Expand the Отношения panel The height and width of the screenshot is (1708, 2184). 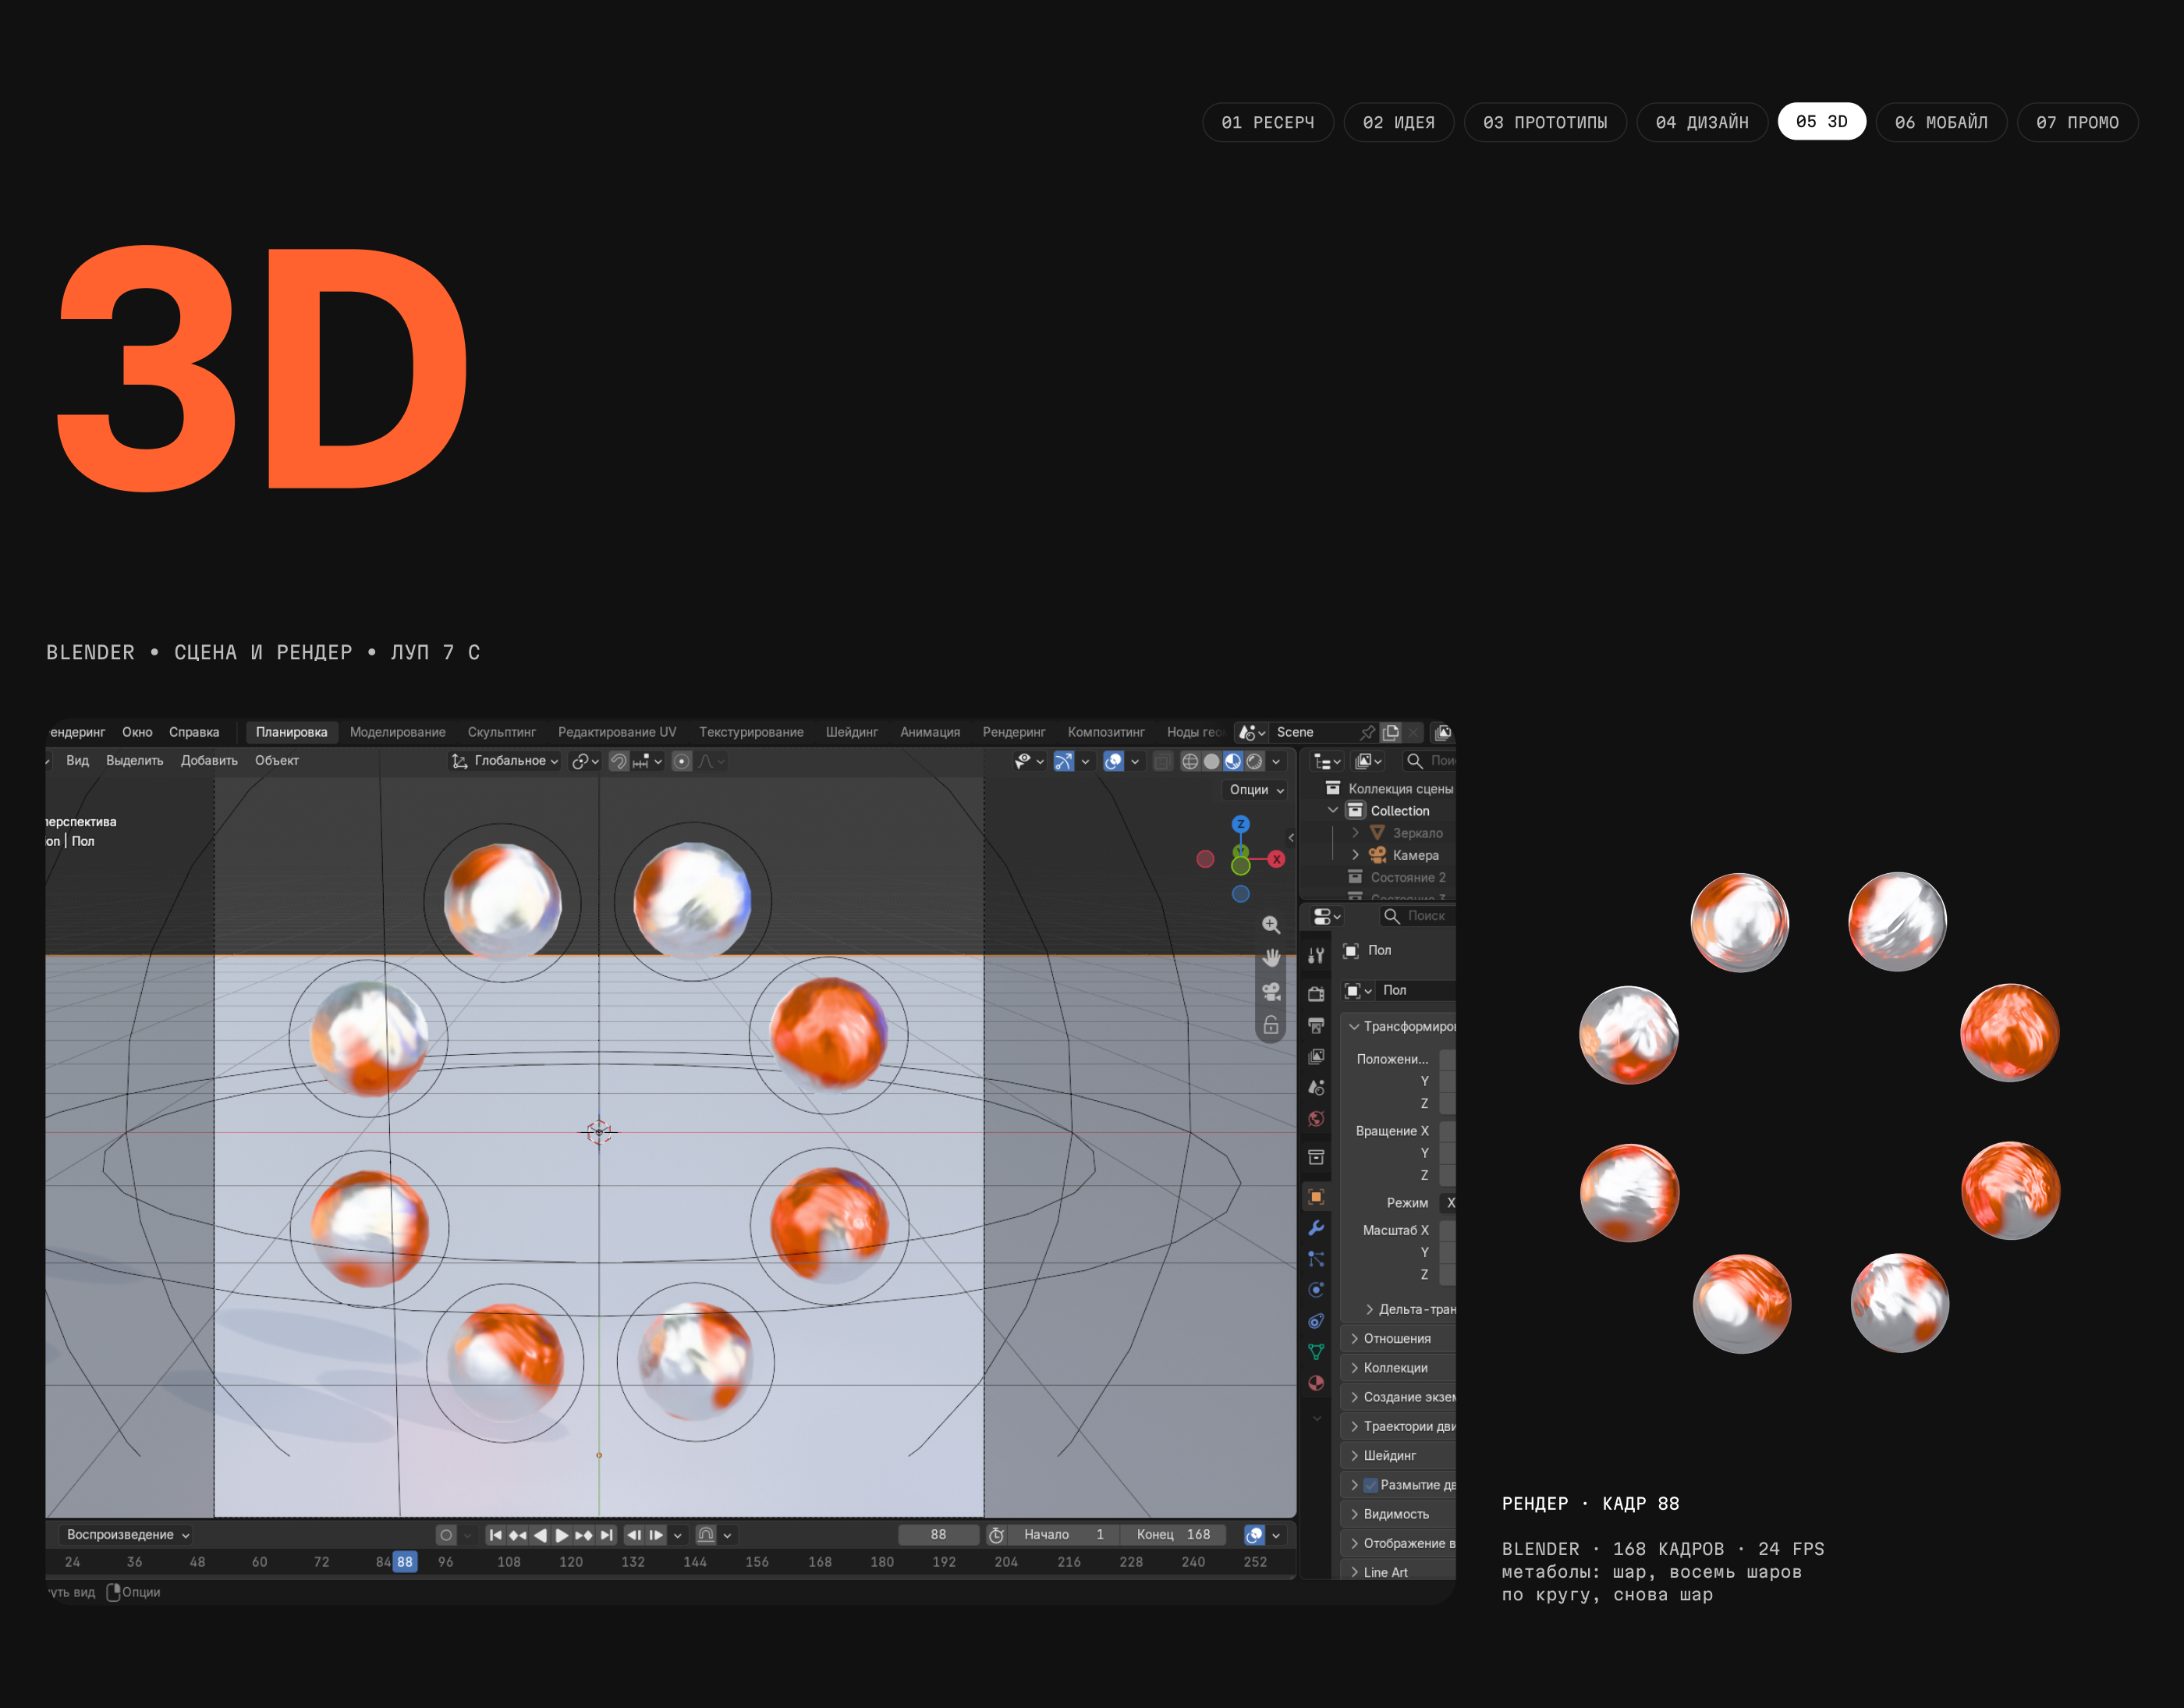[x=1399, y=1339]
